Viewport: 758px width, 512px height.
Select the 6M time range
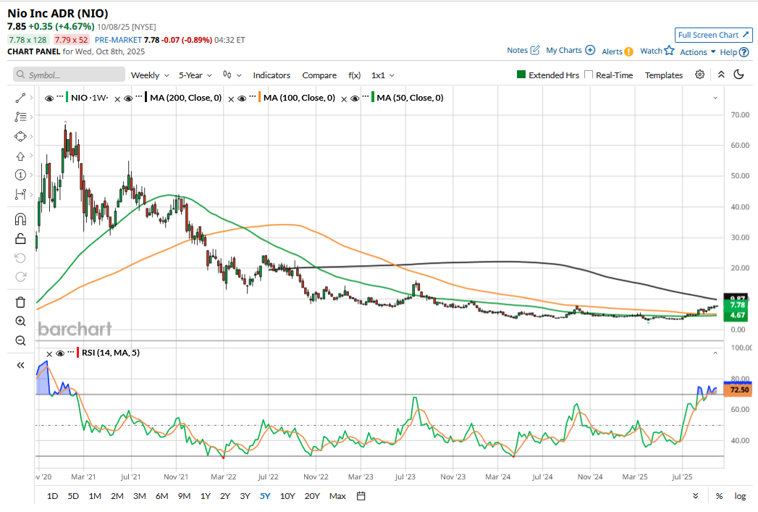point(161,496)
